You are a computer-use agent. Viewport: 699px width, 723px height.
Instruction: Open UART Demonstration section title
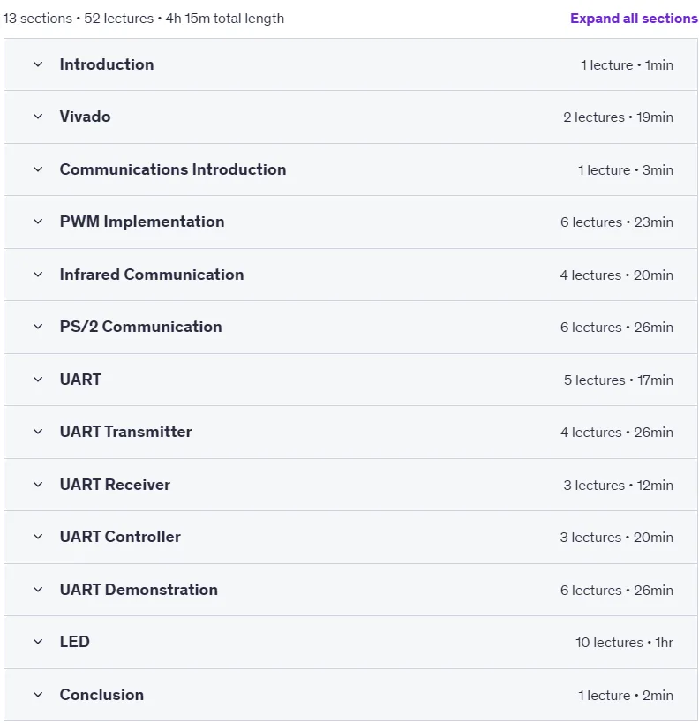139,590
